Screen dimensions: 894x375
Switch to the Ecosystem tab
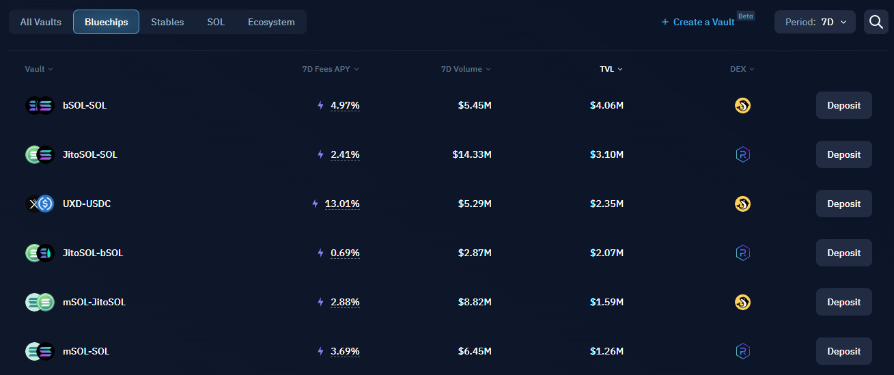coord(271,22)
